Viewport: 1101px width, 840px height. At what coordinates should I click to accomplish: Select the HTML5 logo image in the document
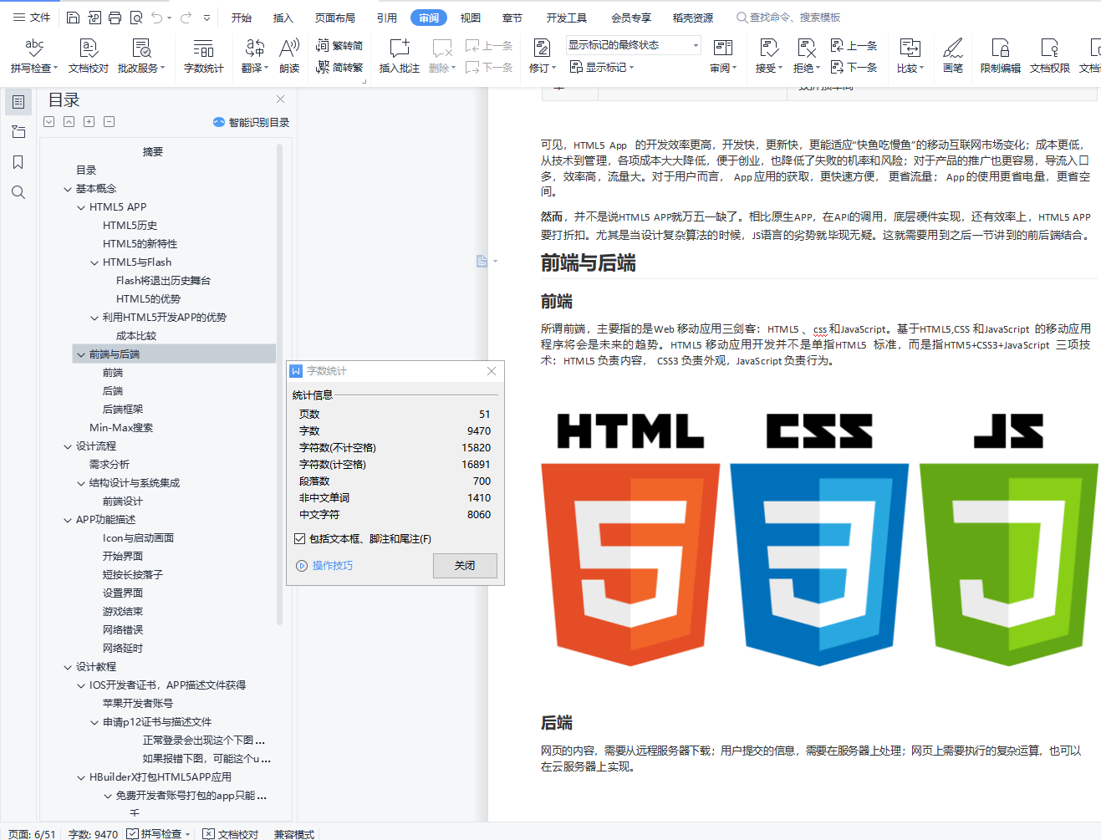(x=630, y=540)
